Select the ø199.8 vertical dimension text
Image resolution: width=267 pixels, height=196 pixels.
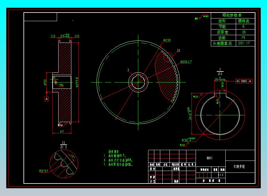click(x=77, y=82)
